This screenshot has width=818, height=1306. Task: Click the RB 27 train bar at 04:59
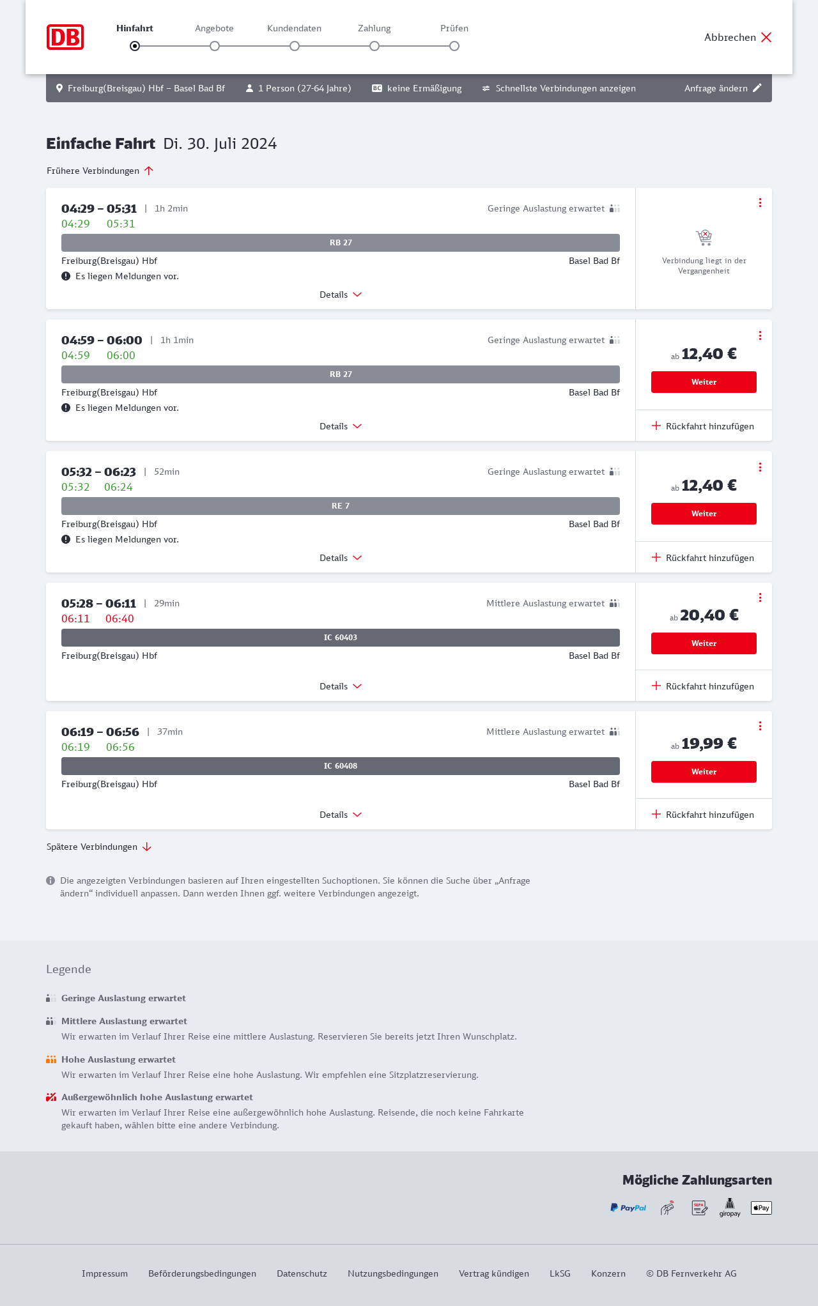(341, 374)
